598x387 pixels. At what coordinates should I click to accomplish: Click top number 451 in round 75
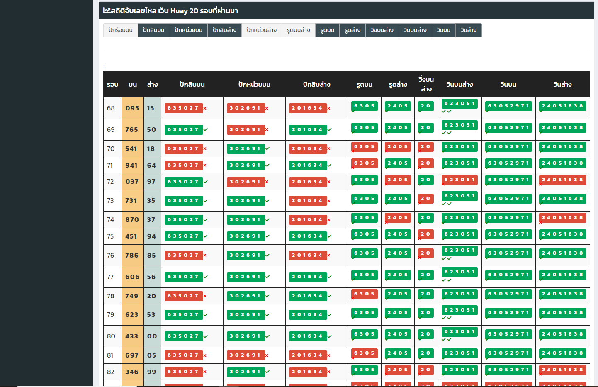tap(131, 236)
